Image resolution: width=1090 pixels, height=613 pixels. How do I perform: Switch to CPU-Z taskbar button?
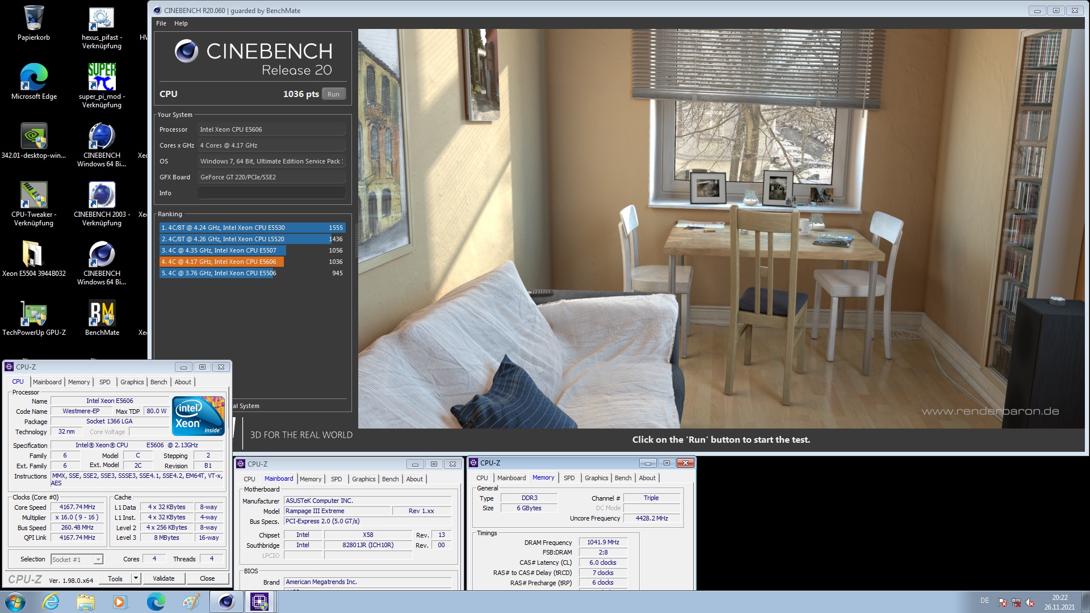click(x=259, y=602)
